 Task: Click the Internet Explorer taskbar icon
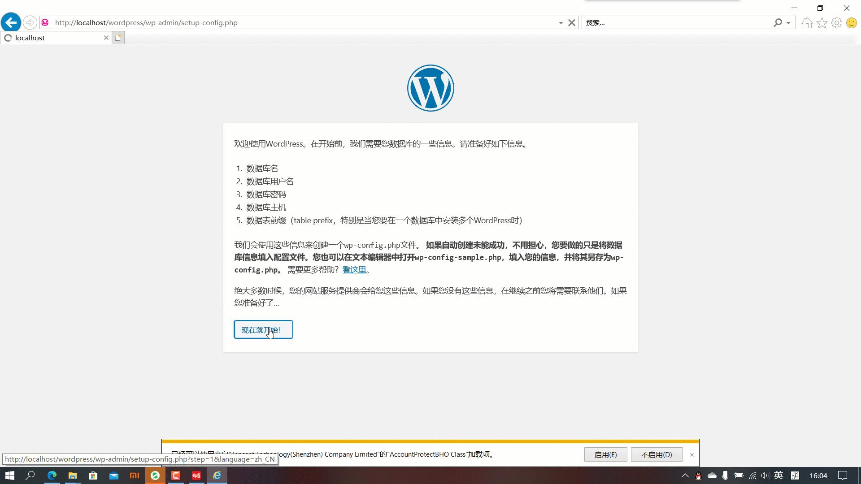click(217, 475)
